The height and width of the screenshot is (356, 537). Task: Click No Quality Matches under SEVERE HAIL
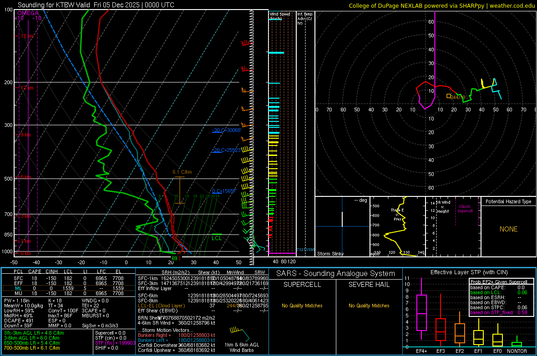click(x=369, y=306)
